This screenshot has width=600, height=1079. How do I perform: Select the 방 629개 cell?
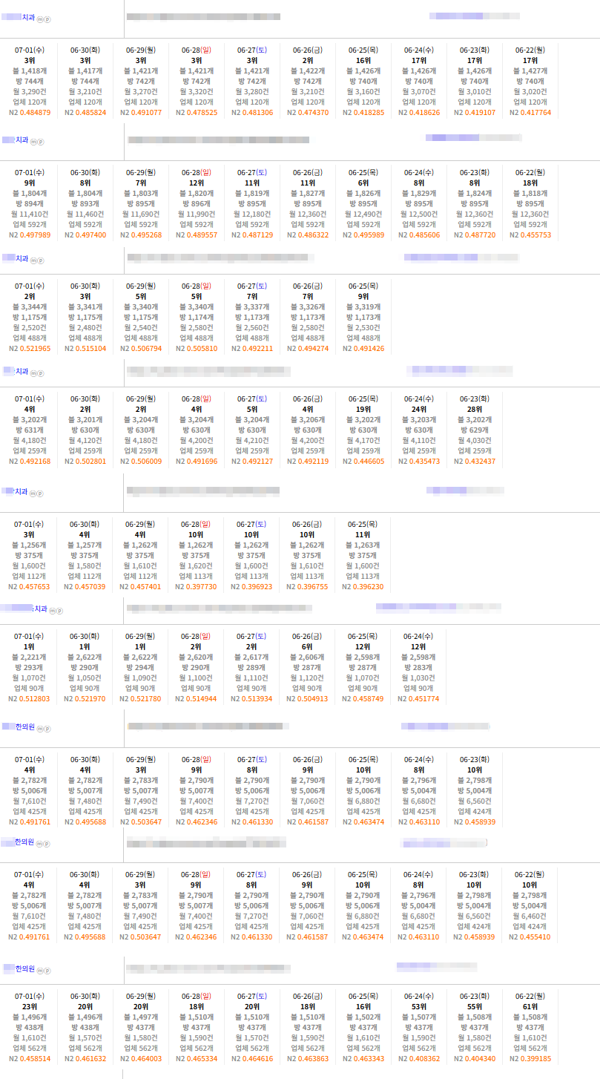coord(475,430)
